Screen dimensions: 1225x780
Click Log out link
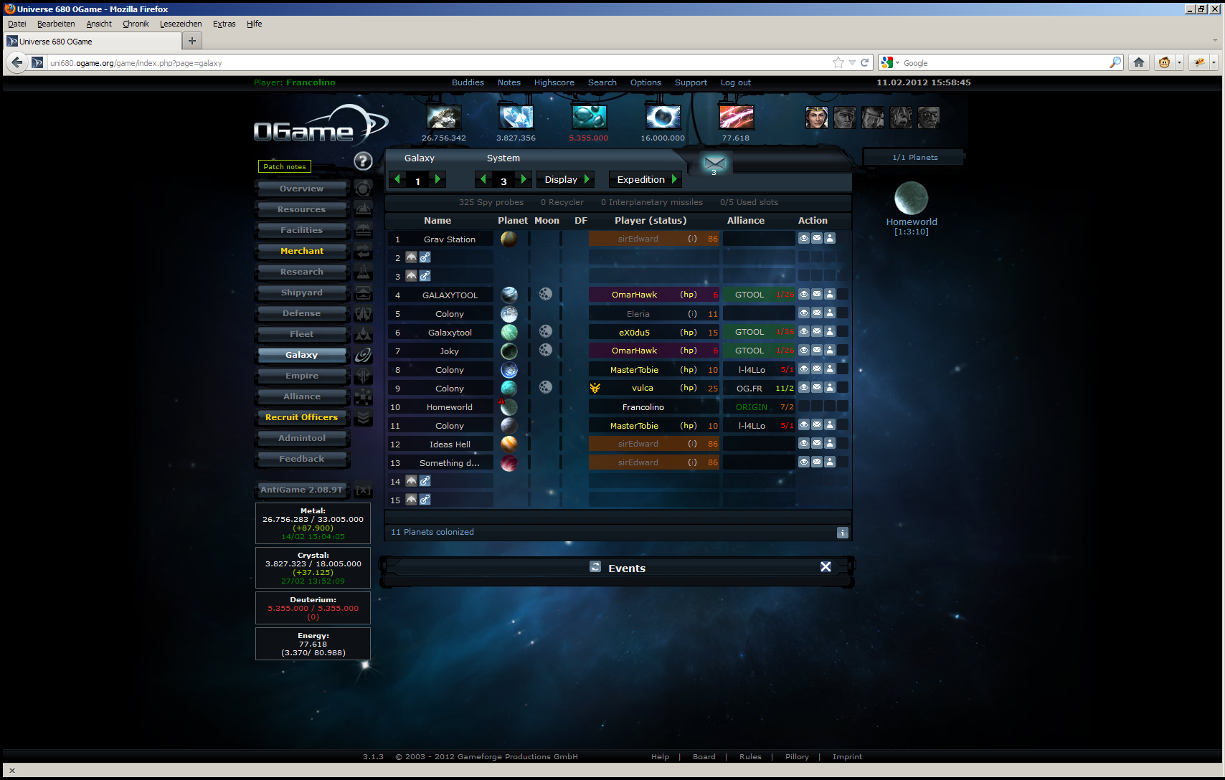coord(735,82)
